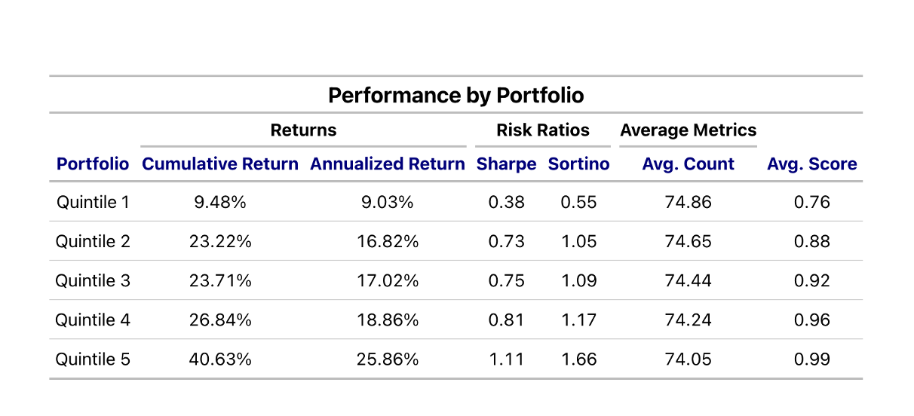Click the Avg. Count column header

click(x=688, y=164)
